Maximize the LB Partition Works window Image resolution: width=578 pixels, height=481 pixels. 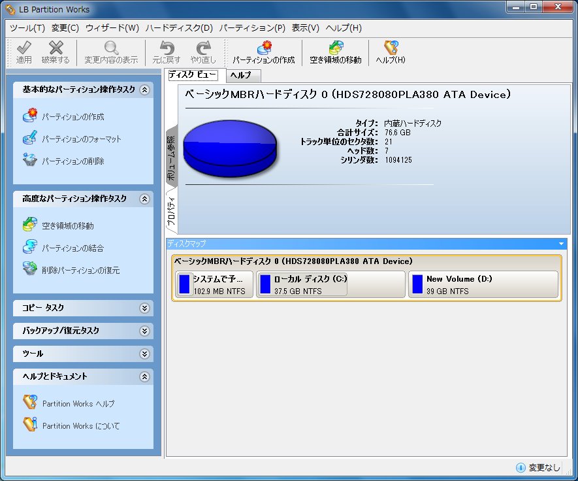click(x=534, y=7)
